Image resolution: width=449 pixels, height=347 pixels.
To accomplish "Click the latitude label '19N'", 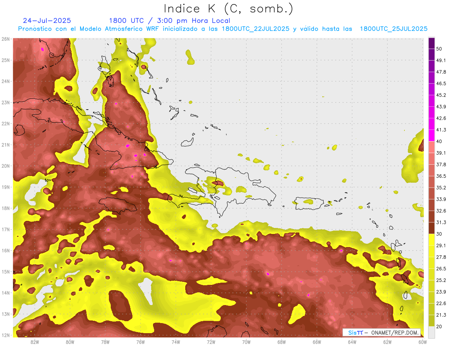I will 6,187.
